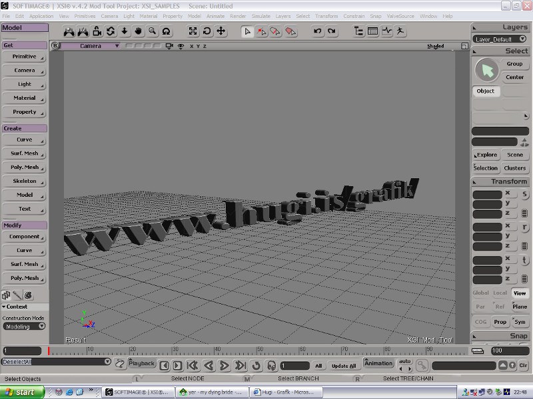Switch transform mode to Local
533x399 pixels.
tap(500, 293)
